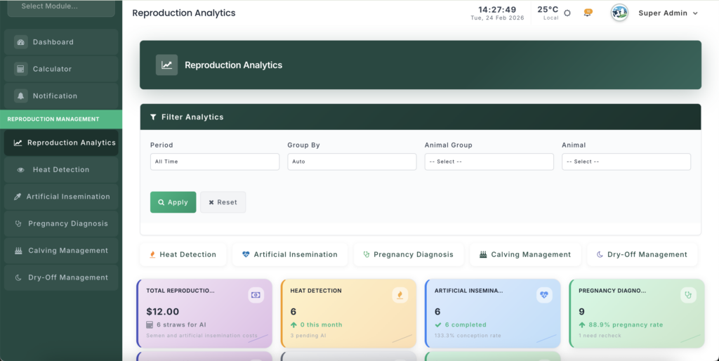
Task: Click the Reset button
Action: tap(223, 202)
